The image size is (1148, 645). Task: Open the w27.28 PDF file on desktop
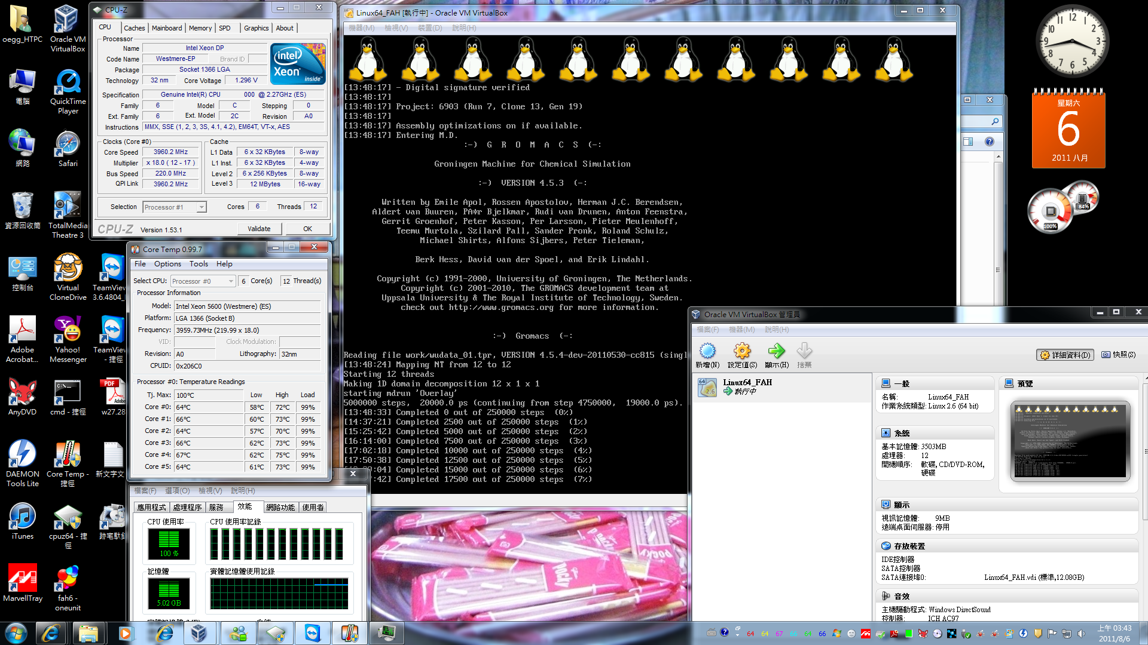(x=112, y=397)
